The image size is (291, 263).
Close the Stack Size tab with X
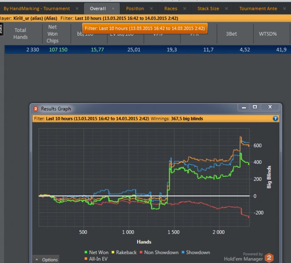coord(227,9)
